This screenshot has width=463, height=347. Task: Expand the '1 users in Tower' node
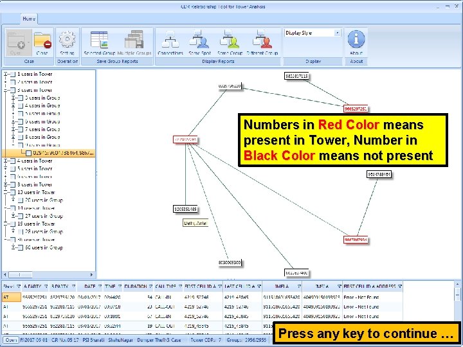(x=5, y=74)
